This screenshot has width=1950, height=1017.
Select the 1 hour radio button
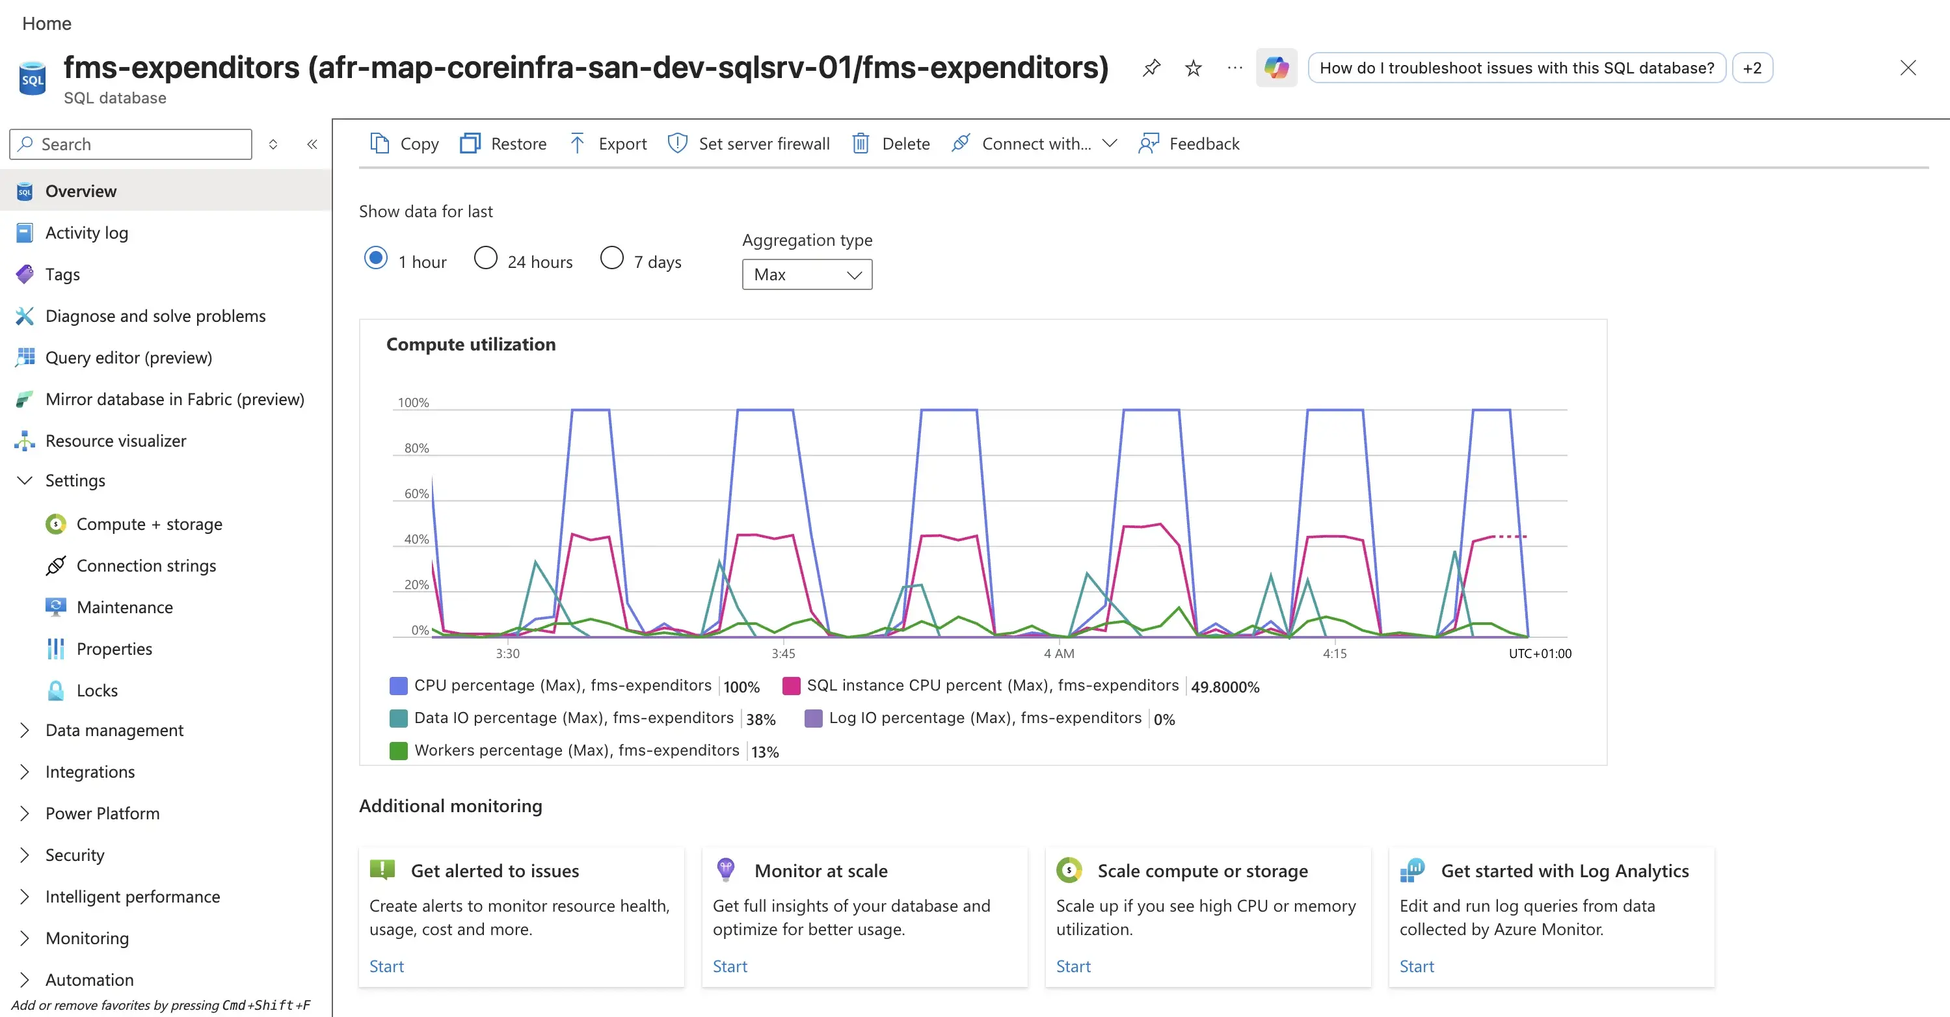(x=376, y=258)
